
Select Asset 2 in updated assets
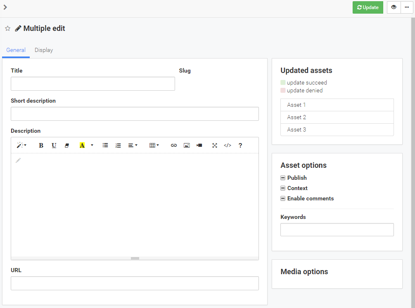tap(337, 118)
